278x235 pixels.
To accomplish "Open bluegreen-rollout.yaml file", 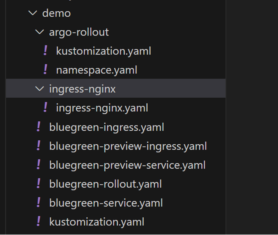I will tap(105, 184).
